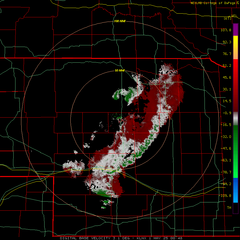Click the 76.7 velocity scale value

coord(227,54)
